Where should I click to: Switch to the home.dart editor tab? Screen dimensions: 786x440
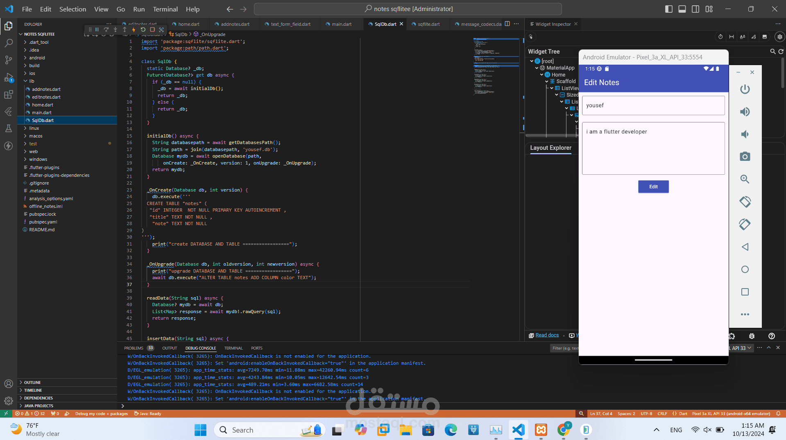188,24
